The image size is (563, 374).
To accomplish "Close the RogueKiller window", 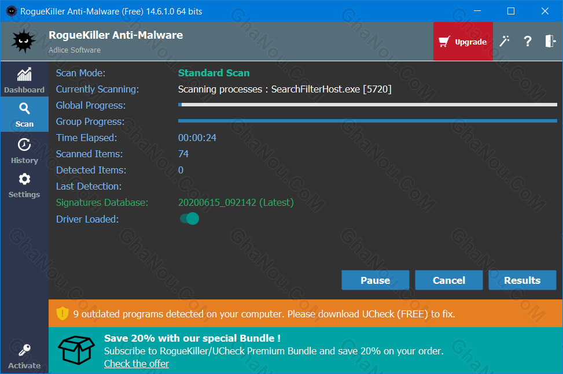I will (x=544, y=11).
